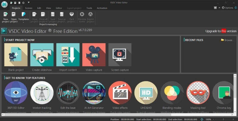Open the Edit the beat feature icon
This screenshot has height=121, width=238.
pyautogui.click(x=68, y=93)
